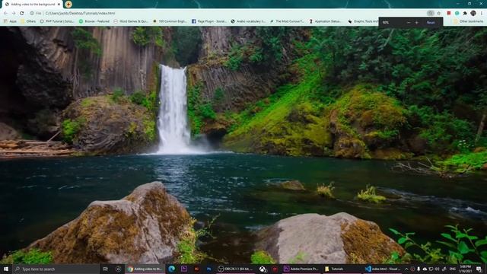Switch to Adobe Premiere Pro taskbar window
Viewport: 487px width, 274px height.
(x=301, y=269)
